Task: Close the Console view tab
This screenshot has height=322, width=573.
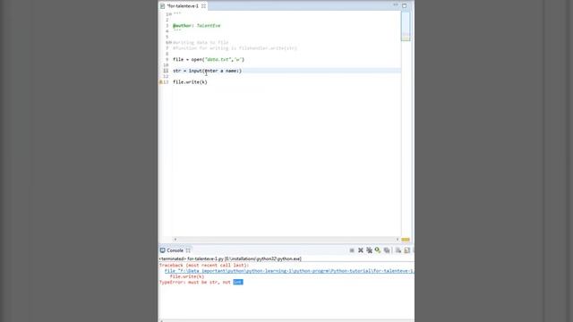Action: [x=188, y=250]
